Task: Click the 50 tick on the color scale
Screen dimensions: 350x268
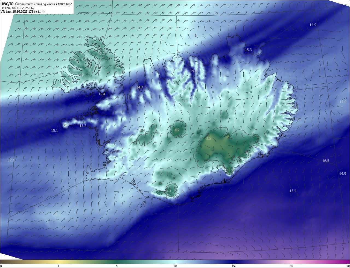Action: point(348,266)
